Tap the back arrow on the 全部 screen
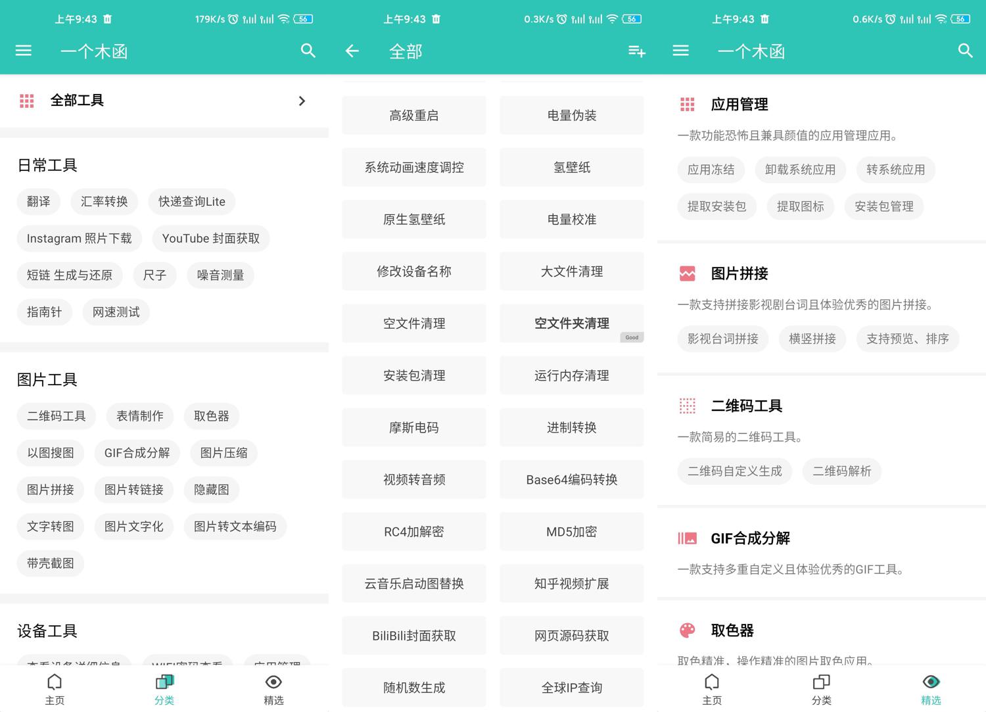The height and width of the screenshot is (712, 986). point(352,51)
